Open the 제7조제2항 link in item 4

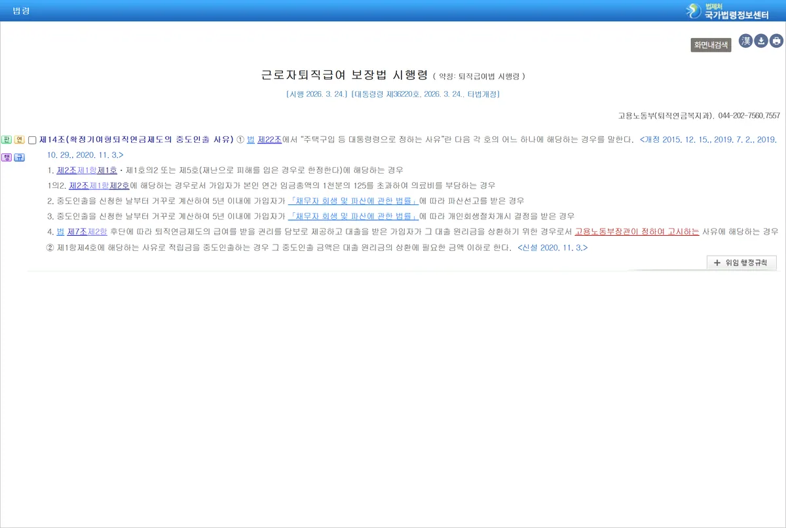(x=87, y=231)
